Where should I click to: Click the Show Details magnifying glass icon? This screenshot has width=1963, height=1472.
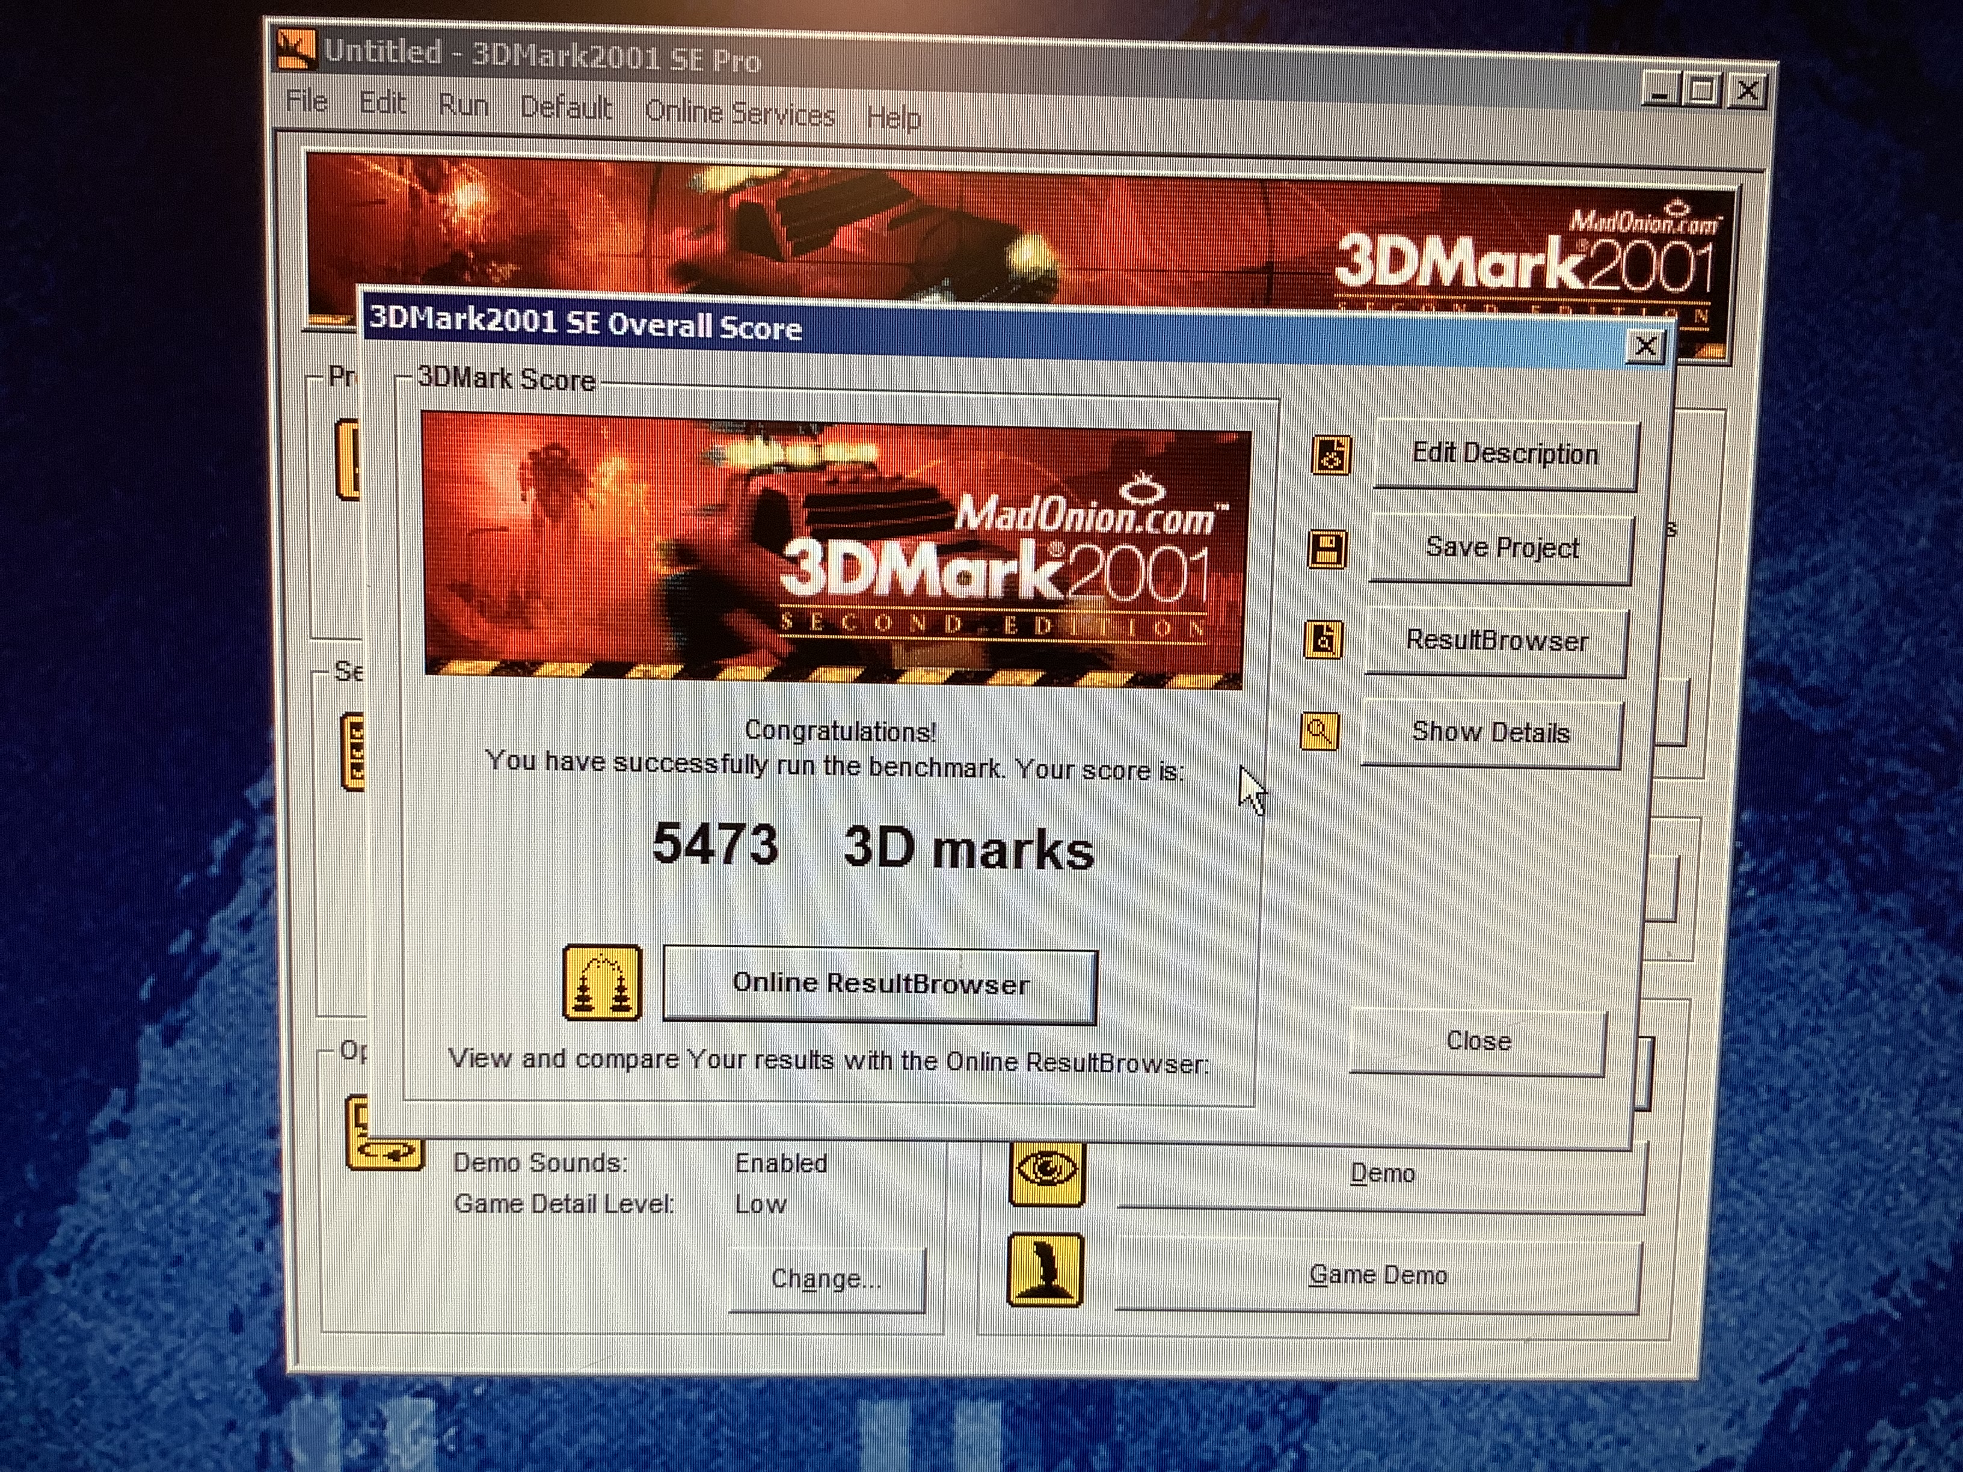coord(1319,732)
